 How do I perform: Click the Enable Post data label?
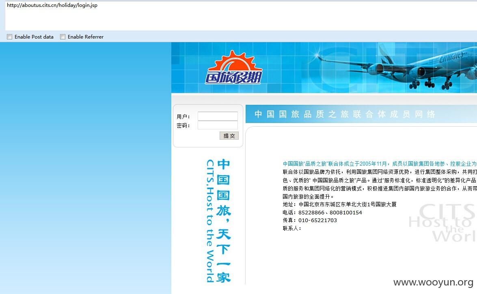pos(34,37)
